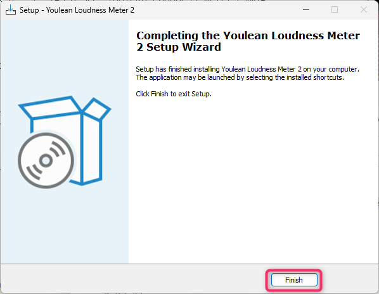379x294 pixels.
Task: Click the gray disc graphic in the illustration
Action: point(46,160)
